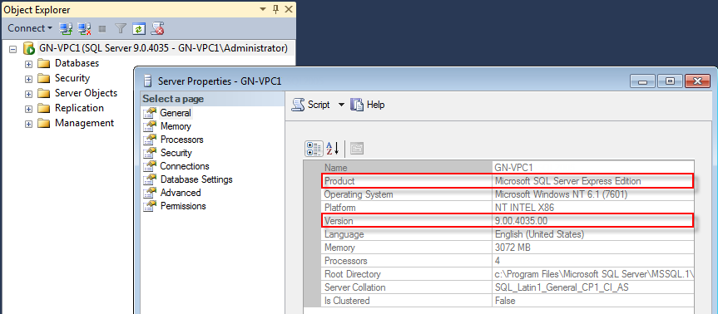Image resolution: width=718 pixels, height=314 pixels.
Task: Close the Server Properties window
Action: [x=697, y=81]
